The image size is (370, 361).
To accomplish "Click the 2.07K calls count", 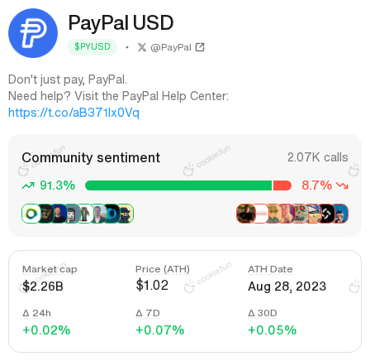I will tap(318, 157).
